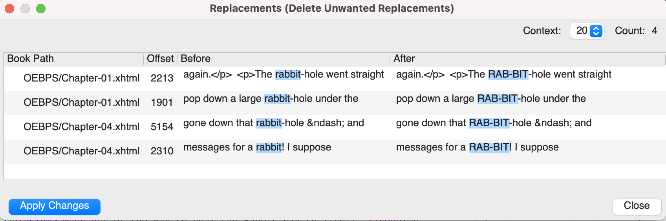
Task: Click the red close window button
Action: click(x=9, y=9)
